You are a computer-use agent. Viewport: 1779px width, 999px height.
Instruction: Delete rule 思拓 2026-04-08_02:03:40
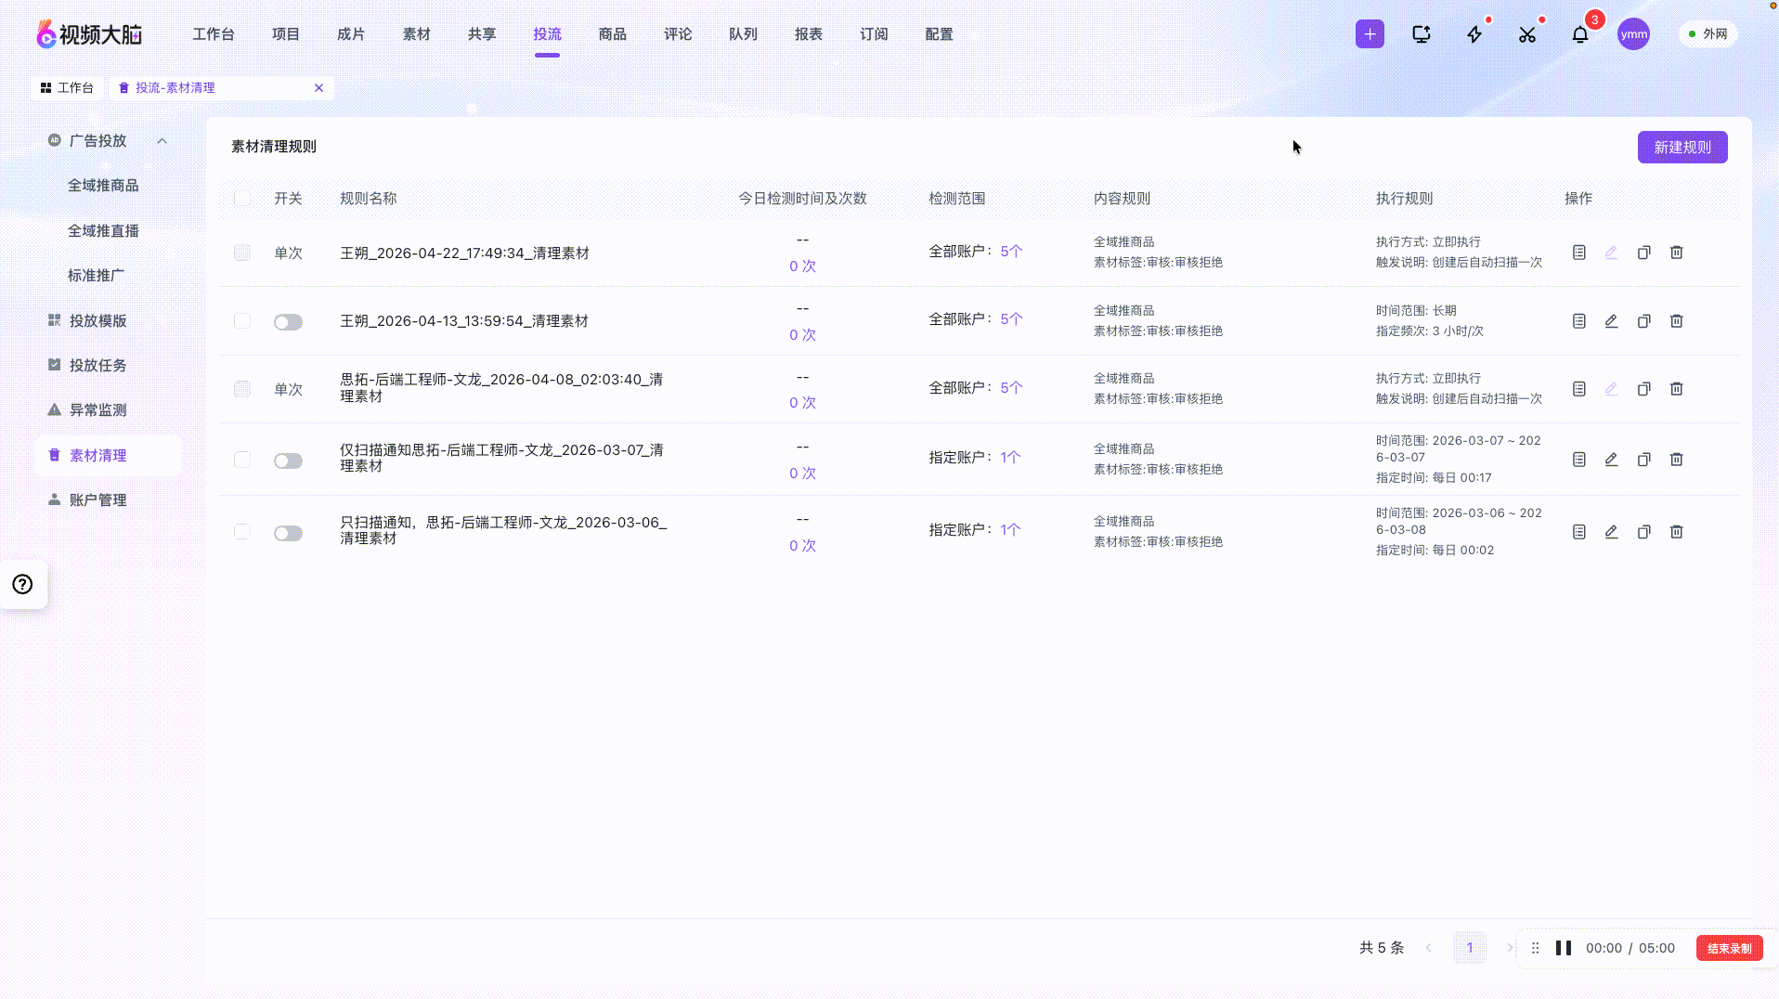1676,389
